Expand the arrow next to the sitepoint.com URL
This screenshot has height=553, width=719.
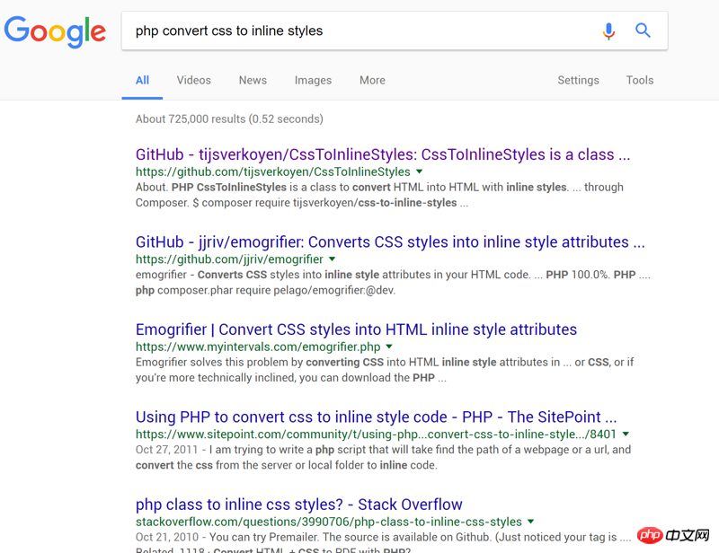[x=626, y=434]
